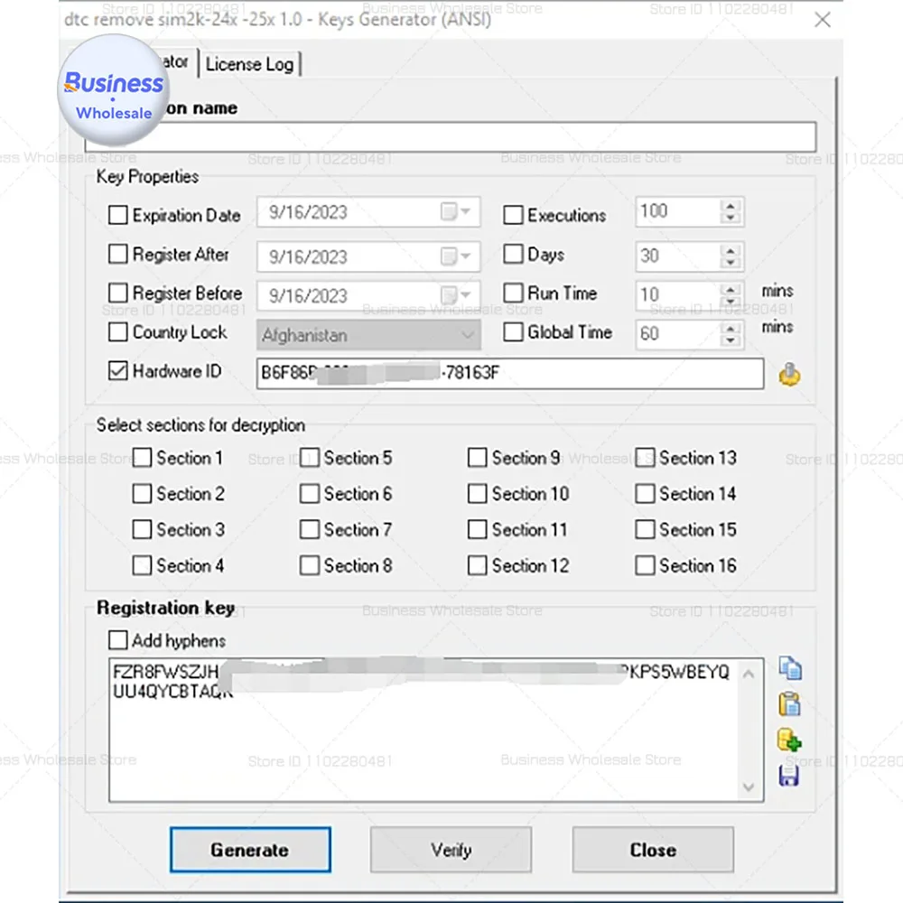The height and width of the screenshot is (903, 903).
Task: Click the copy registration key icon
Action: [x=790, y=667]
